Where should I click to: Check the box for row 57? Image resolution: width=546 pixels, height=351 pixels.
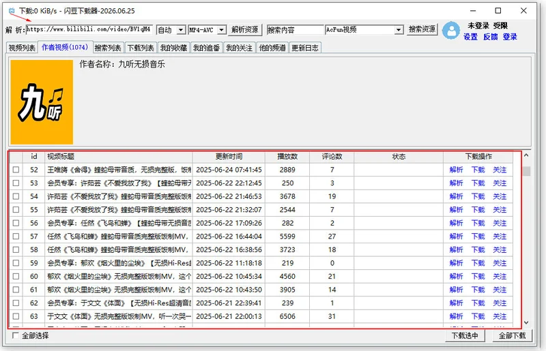(x=16, y=236)
